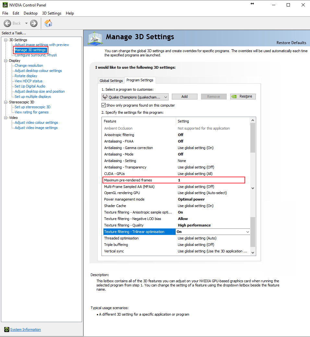Collapse the Video tree node
The height and width of the screenshot is (337, 310).
point(6,118)
